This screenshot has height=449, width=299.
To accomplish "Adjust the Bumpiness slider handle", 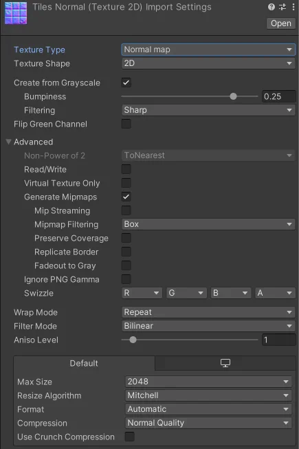I will (x=233, y=96).
